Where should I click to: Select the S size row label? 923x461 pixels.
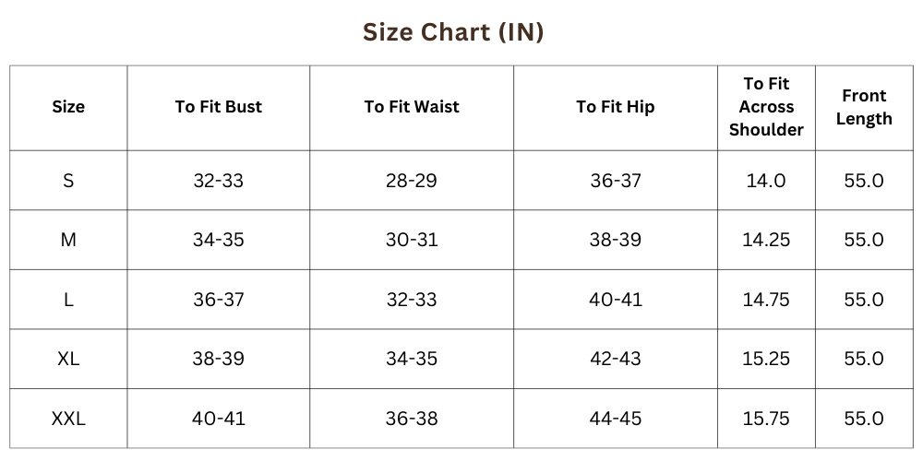click(x=68, y=181)
